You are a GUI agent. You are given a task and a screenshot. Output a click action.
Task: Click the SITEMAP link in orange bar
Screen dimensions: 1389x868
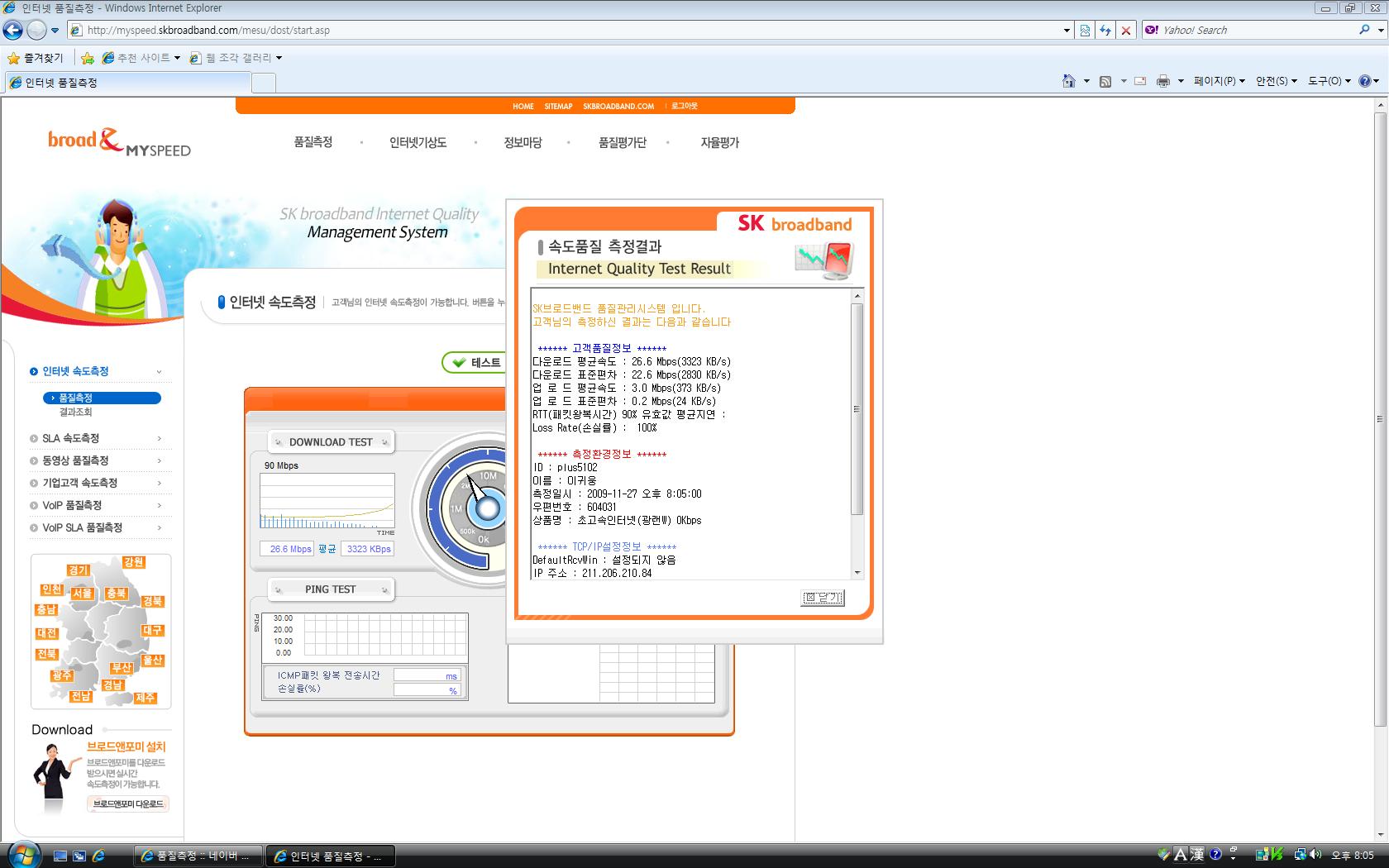pyautogui.click(x=558, y=106)
